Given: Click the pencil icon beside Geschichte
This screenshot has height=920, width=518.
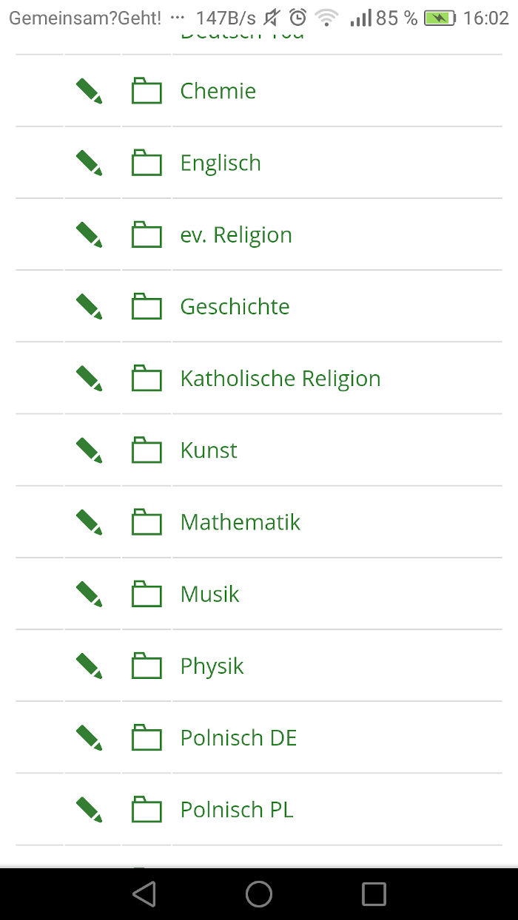Looking at the screenshot, I should pyautogui.click(x=89, y=306).
